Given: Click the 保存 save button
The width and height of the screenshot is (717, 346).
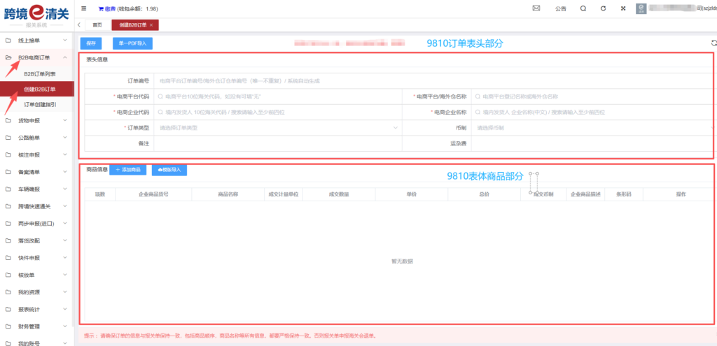Looking at the screenshot, I should [x=90, y=43].
